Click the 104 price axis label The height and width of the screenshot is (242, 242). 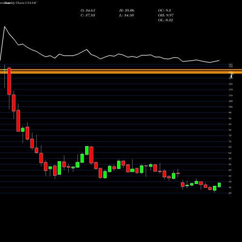point(230,107)
